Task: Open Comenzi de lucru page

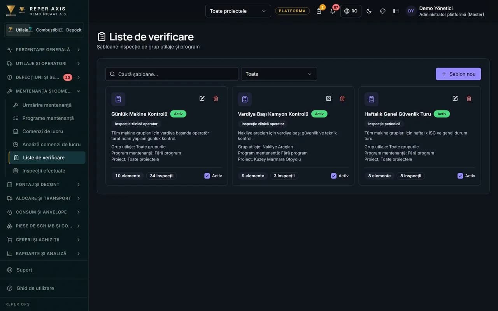Action: 47,131
